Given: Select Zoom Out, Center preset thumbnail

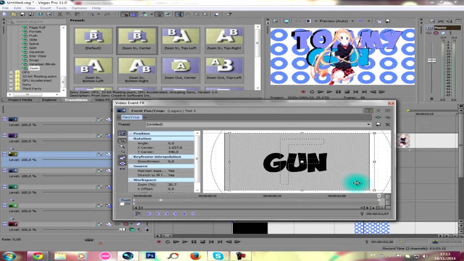Looking at the screenshot, I should (181, 70).
